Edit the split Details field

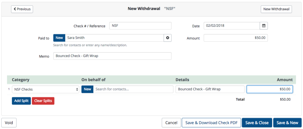[x=210, y=89]
